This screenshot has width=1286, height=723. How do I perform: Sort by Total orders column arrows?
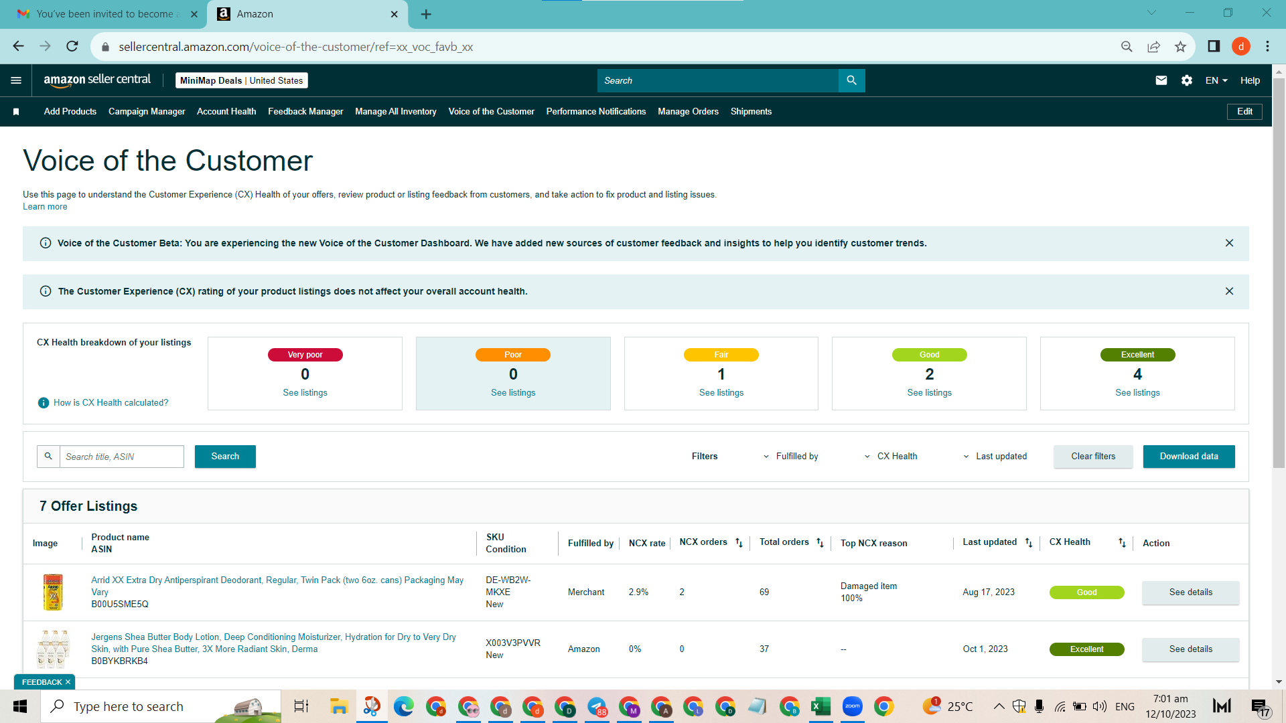pos(820,542)
